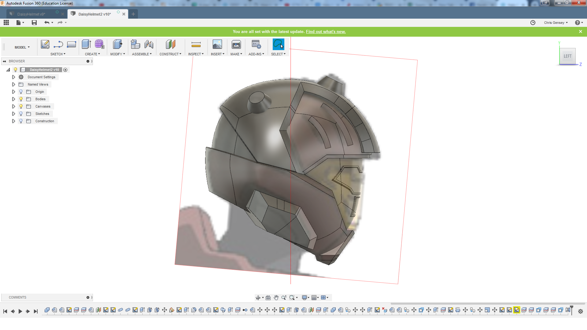Open the MODIFY menu
587x330 pixels.
point(117,54)
